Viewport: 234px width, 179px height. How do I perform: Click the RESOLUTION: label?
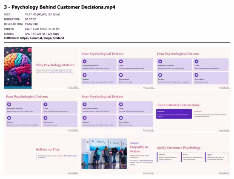[x=14, y=24]
